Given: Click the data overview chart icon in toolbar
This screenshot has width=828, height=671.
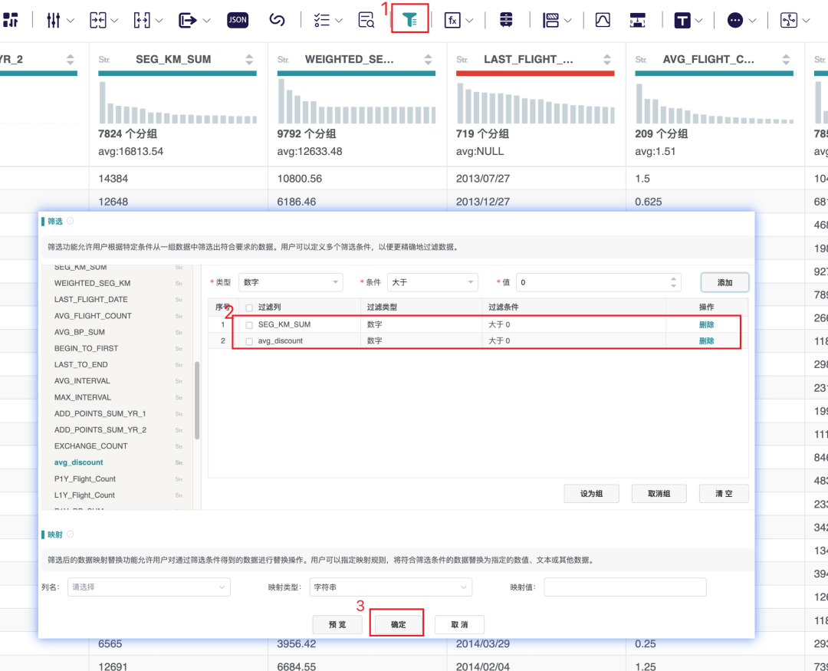Looking at the screenshot, I should click(x=11, y=20).
